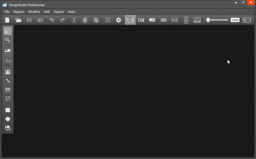The height and width of the screenshot is (159, 256).
Task: Open the File menu
Action: click(x=7, y=12)
